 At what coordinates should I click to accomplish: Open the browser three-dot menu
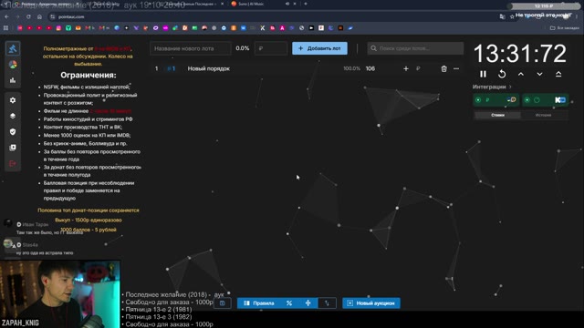(x=577, y=16)
